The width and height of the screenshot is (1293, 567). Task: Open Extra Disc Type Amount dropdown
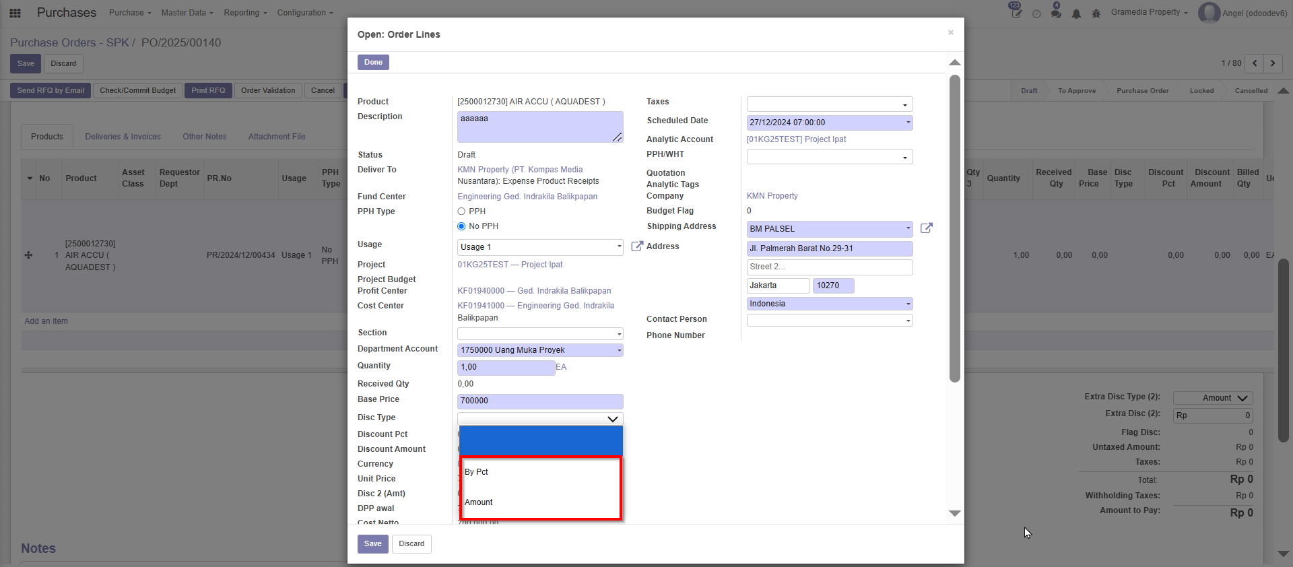[1213, 398]
